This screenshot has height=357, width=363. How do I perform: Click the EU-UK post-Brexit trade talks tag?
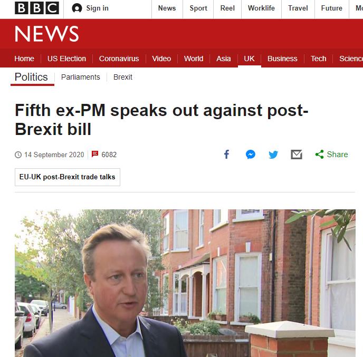coord(68,177)
